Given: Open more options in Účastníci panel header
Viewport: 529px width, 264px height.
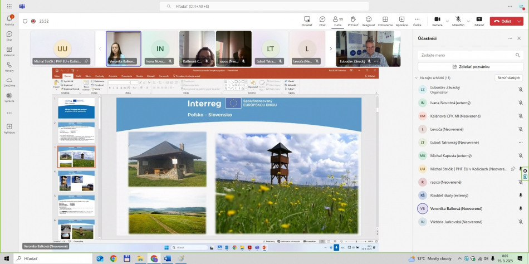Looking at the screenshot, I should coord(510,38).
